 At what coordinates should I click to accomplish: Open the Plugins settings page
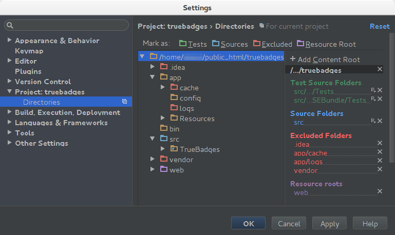28,71
